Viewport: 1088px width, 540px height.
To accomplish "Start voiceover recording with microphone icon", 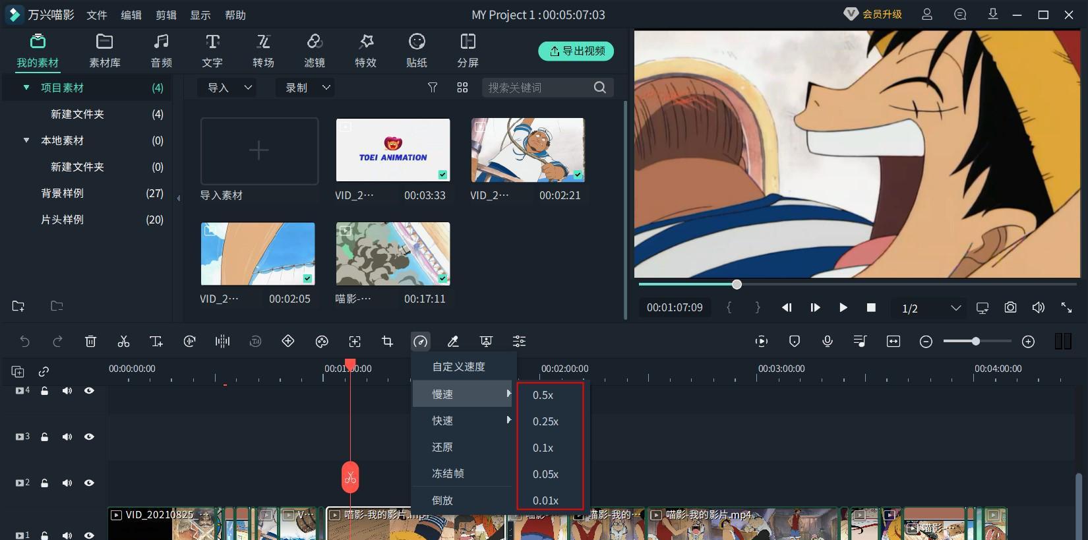I will [828, 341].
